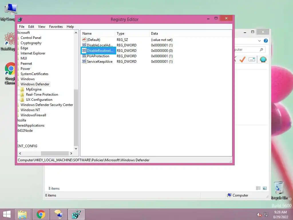Select the WindowsFirewall key

coord(33,115)
